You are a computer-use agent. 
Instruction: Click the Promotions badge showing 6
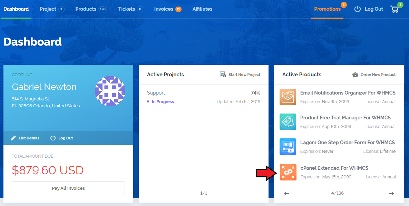tap(343, 5)
